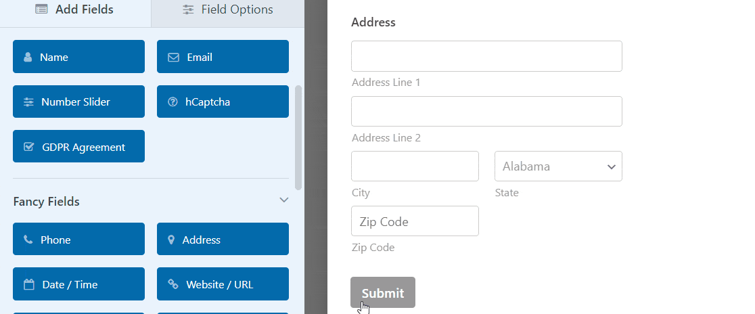Click the Email field envelope icon
The height and width of the screenshot is (314, 755).
(173, 58)
